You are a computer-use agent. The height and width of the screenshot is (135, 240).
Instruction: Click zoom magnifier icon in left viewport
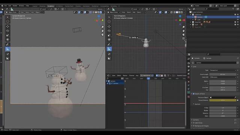[x=102, y=27]
